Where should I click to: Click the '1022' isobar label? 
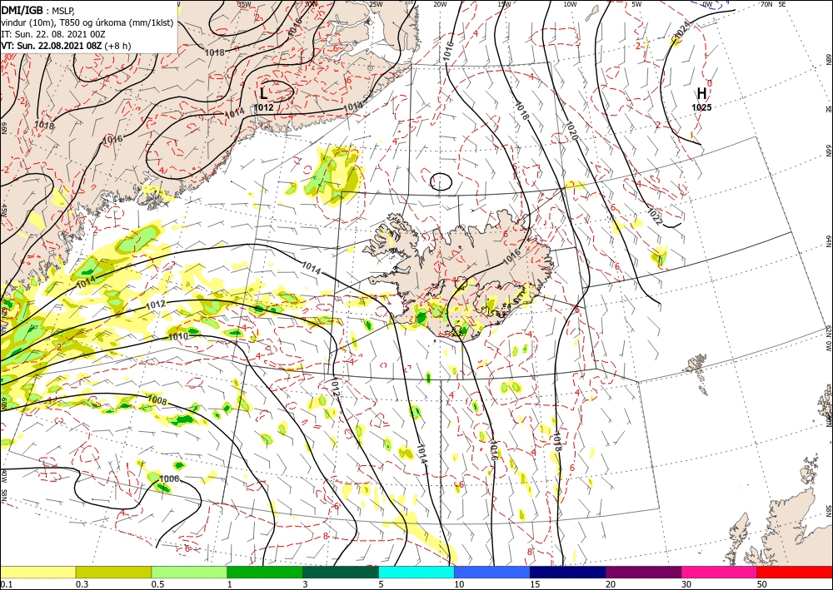click(x=655, y=217)
